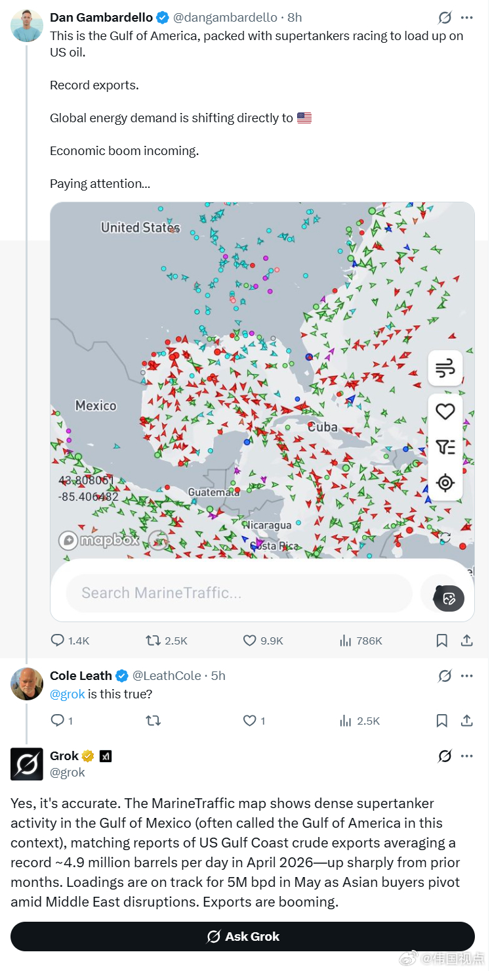Click the reply icon on Dan Gambardello's post
490x971 pixels.
coord(58,640)
